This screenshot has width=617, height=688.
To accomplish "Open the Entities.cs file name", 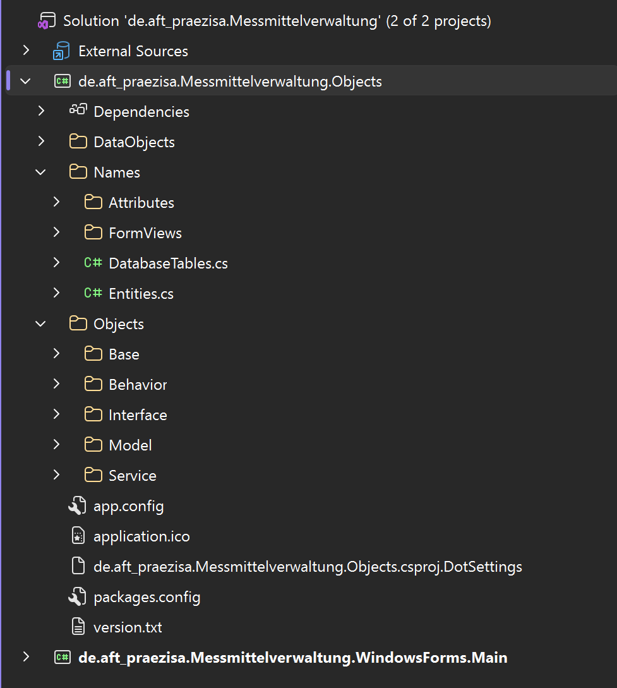I will (x=141, y=294).
